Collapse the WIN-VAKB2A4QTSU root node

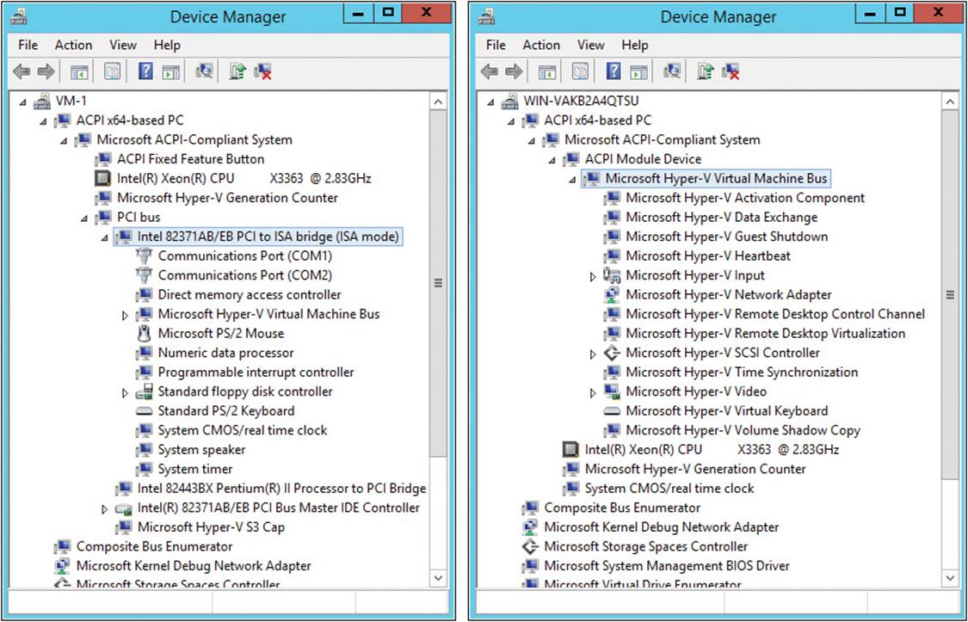(x=490, y=102)
